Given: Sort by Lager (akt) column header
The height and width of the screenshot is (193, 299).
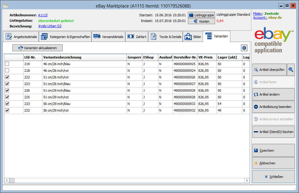Looking at the screenshot, I should pyautogui.click(x=229, y=57).
